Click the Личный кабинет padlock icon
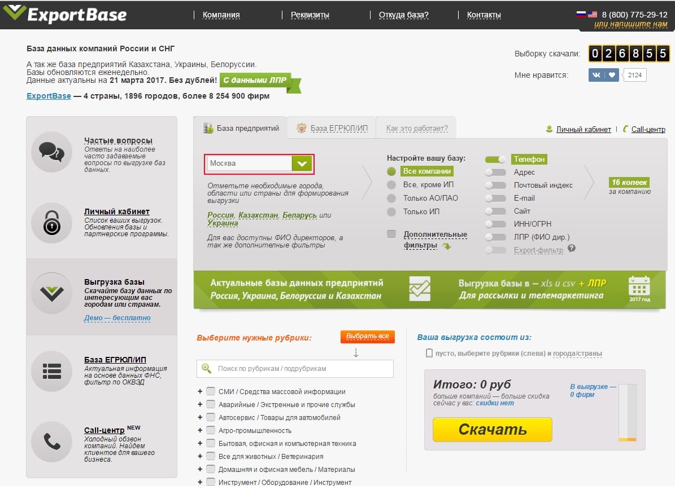Image resolution: width=675 pixels, height=486 pixels. pos(51,223)
